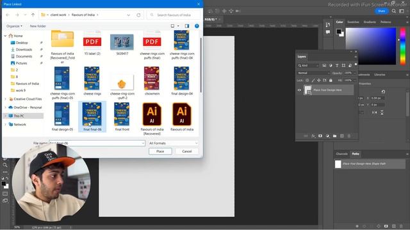The height and width of the screenshot is (230, 410).
Task: Select Downloads in the navigation pane
Action: point(24,50)
